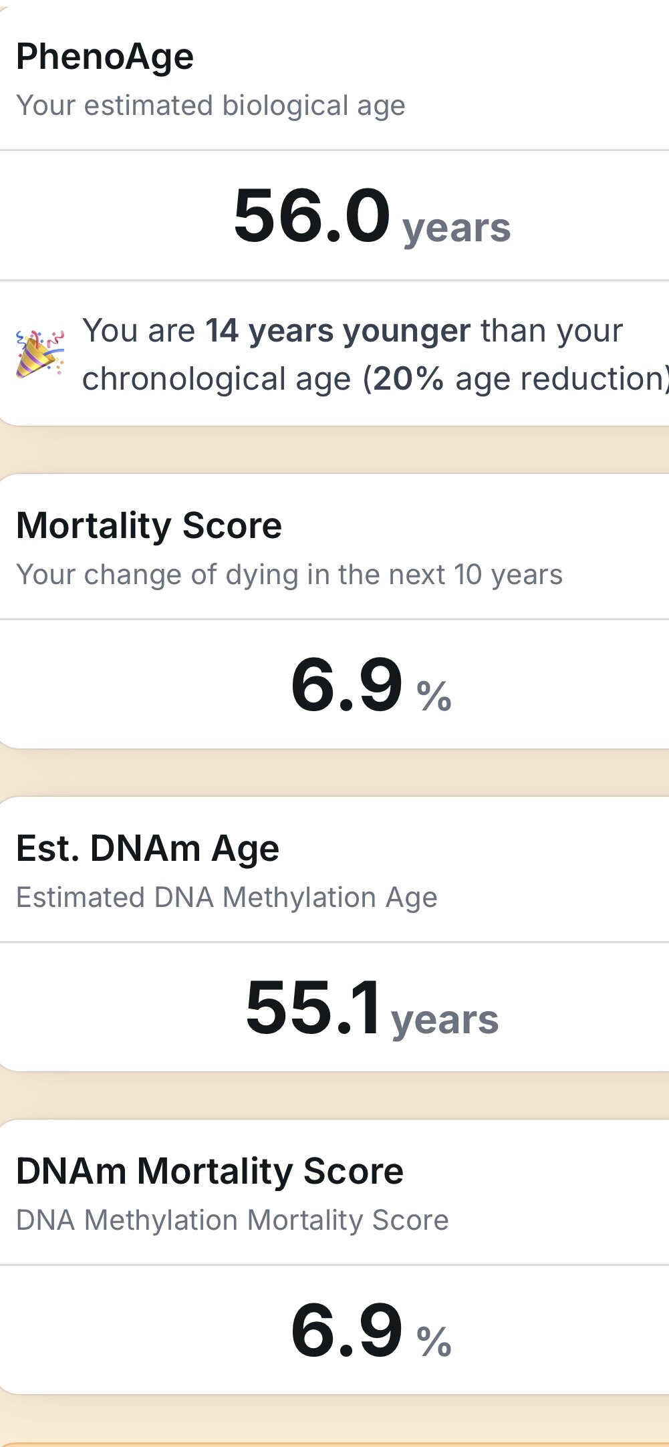Open the Mortality Score card heading
The height and width of the screenshot is (1447, 669).
(149, 525)
